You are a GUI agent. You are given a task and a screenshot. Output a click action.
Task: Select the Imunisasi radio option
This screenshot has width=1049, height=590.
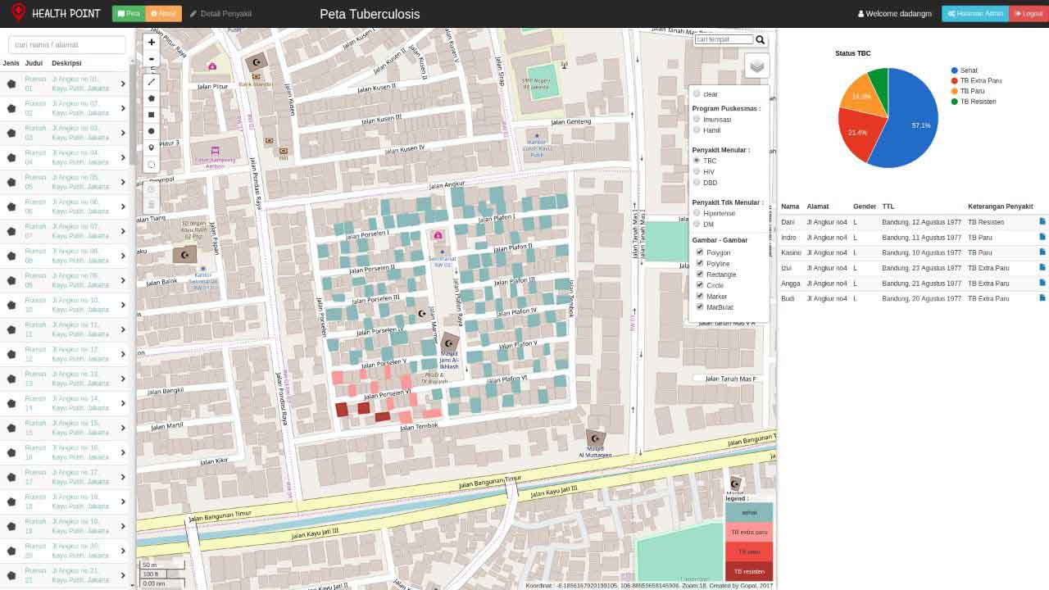click(x=697, y=120)
